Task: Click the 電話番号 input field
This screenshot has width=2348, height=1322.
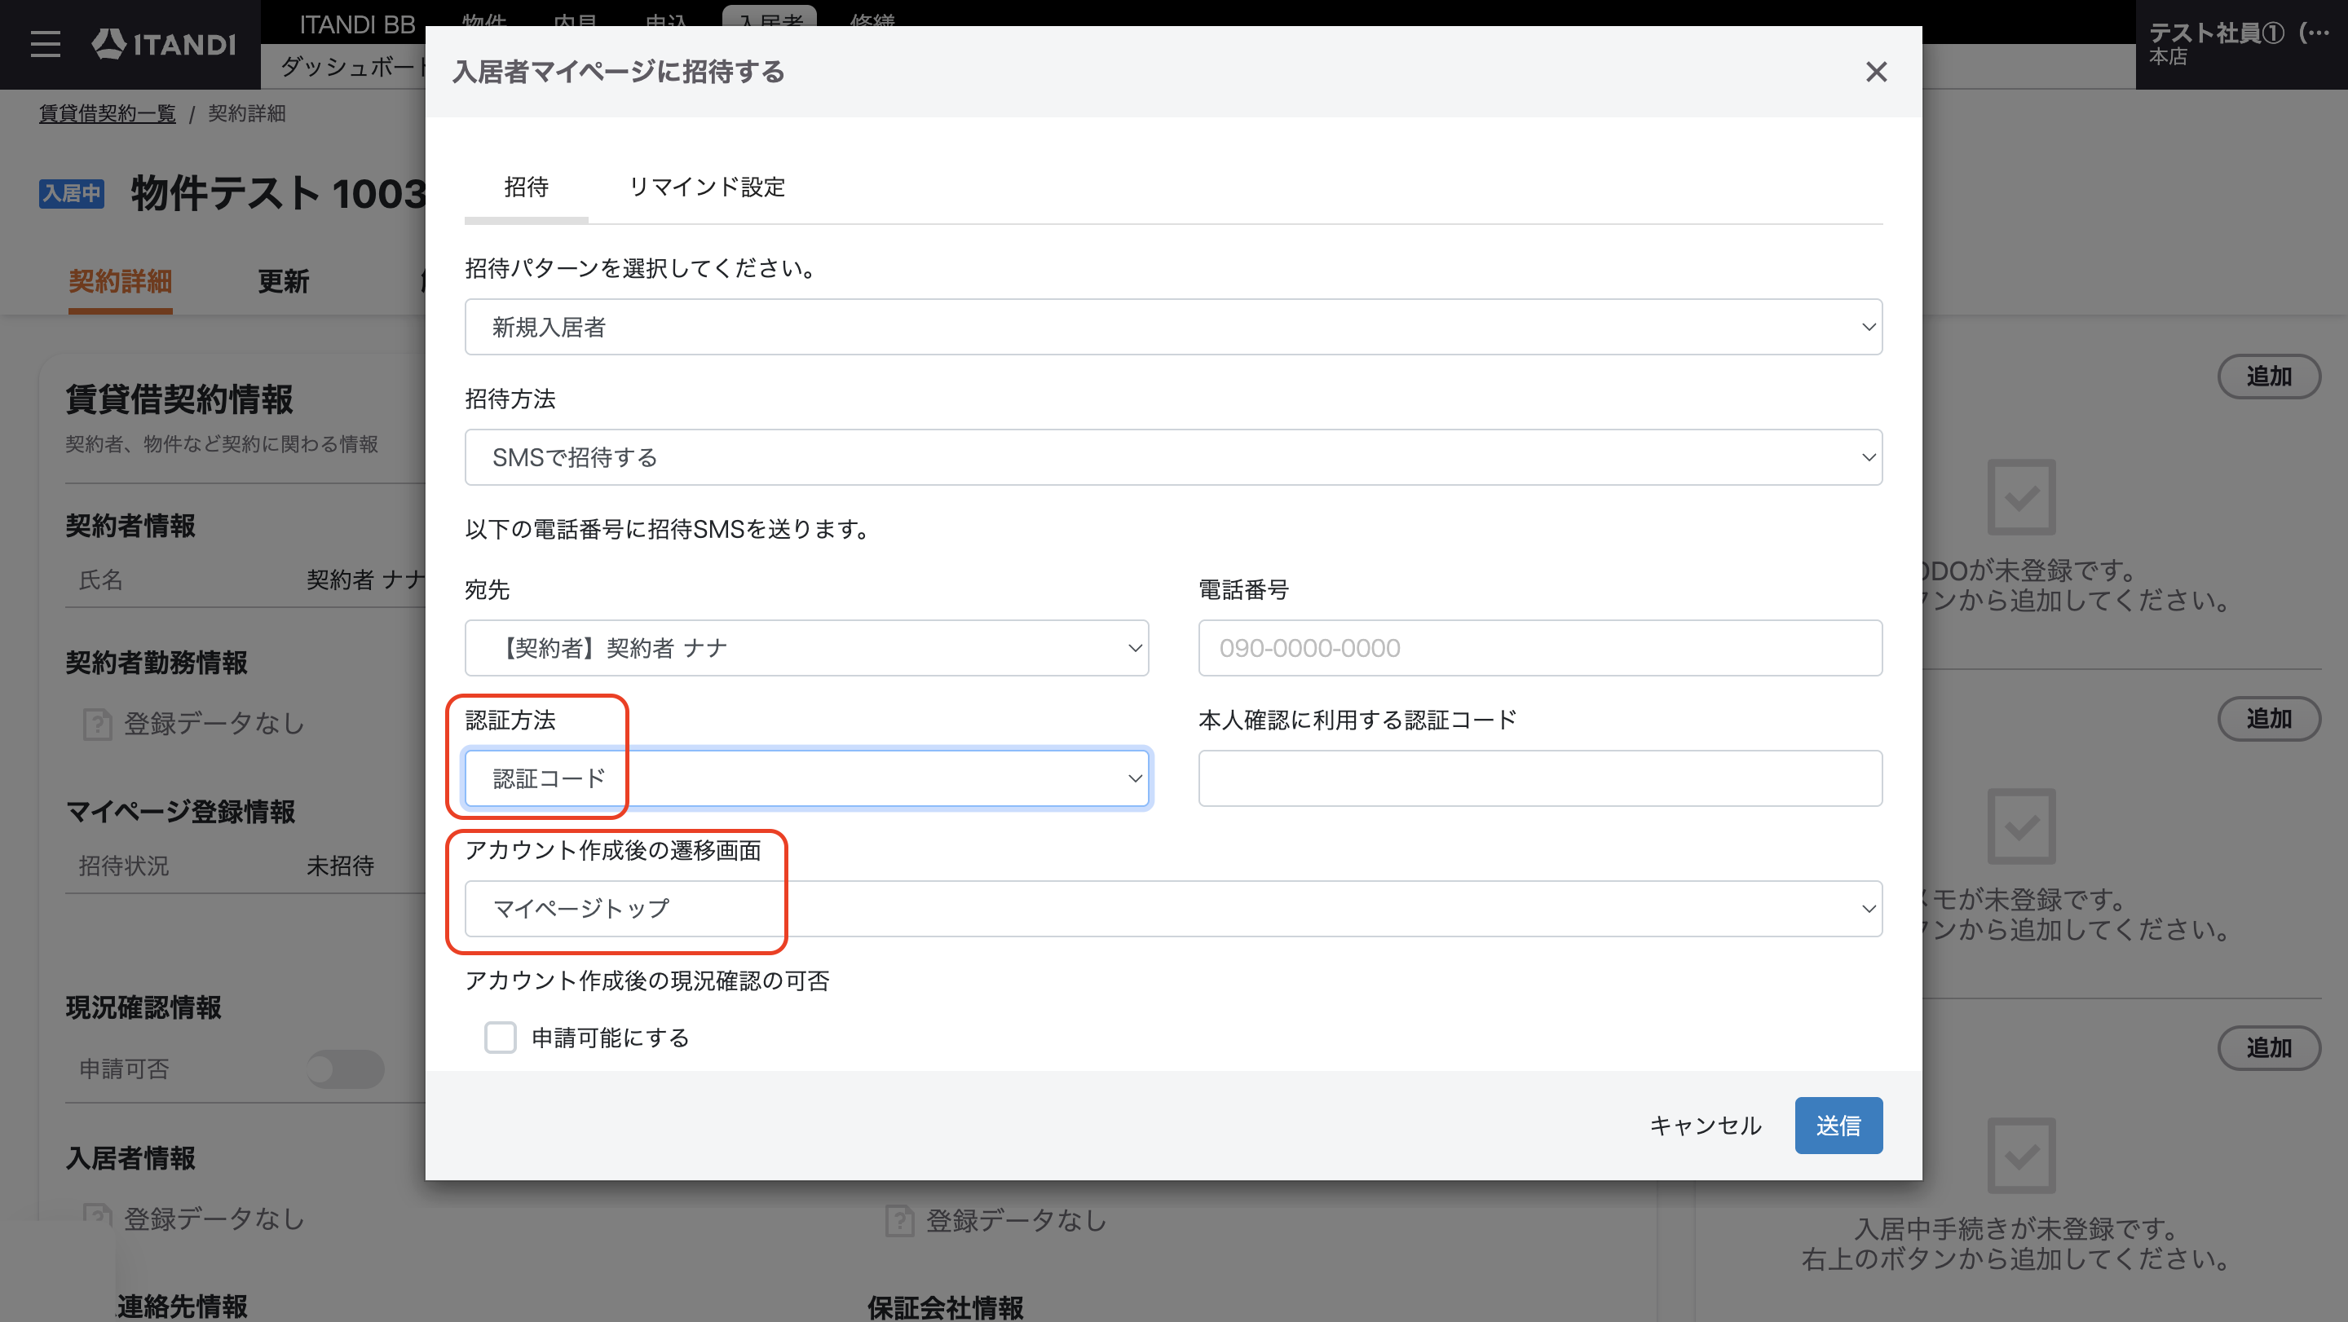Action: 1539,648
